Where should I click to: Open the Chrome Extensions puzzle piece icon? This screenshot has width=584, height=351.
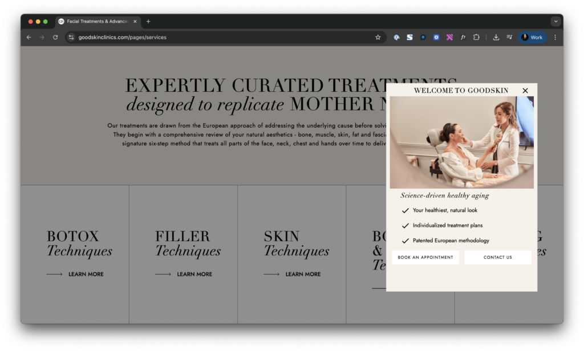click(476, 37)
